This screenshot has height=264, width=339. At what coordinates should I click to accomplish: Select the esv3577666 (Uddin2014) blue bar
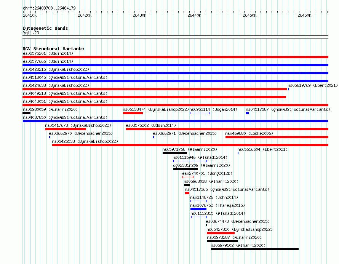[x=175, y=65]
